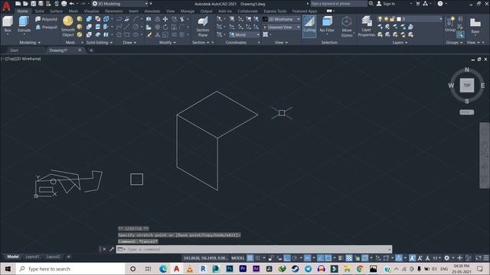Click the search magnifier in title bar

(x=371, y=3)
